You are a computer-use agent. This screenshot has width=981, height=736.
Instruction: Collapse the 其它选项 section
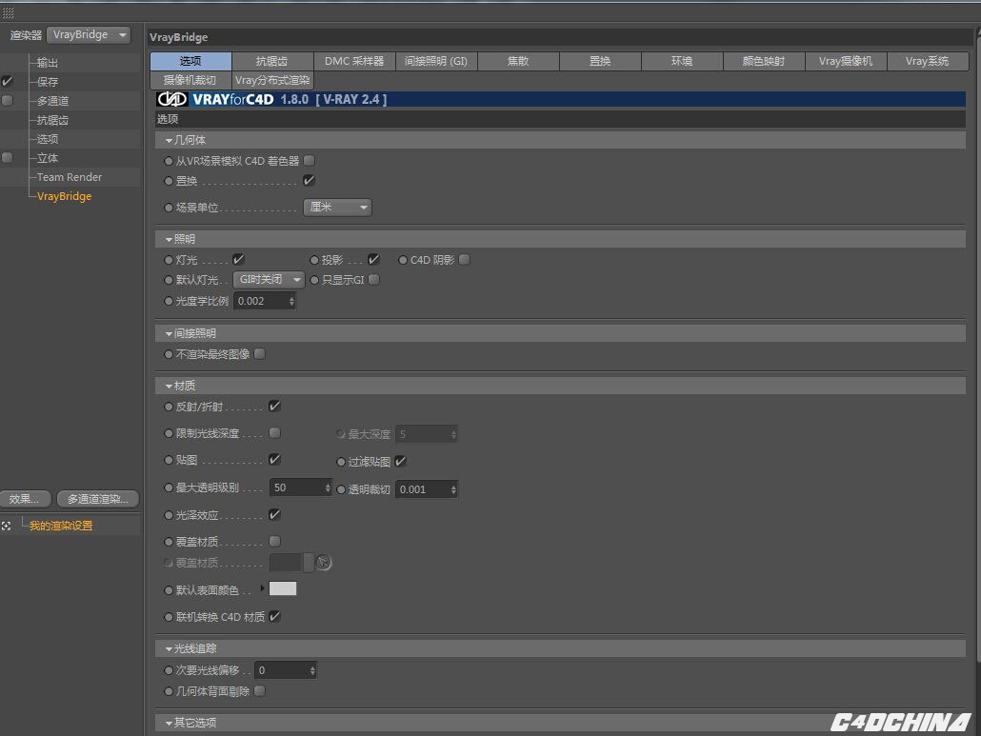169,724
